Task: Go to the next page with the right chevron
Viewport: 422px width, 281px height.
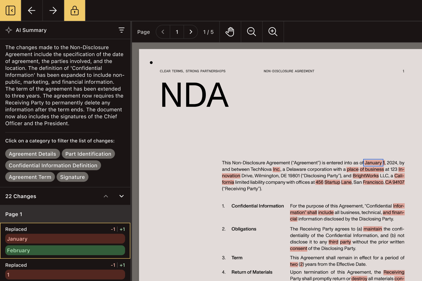Action: tap(191, 32)
